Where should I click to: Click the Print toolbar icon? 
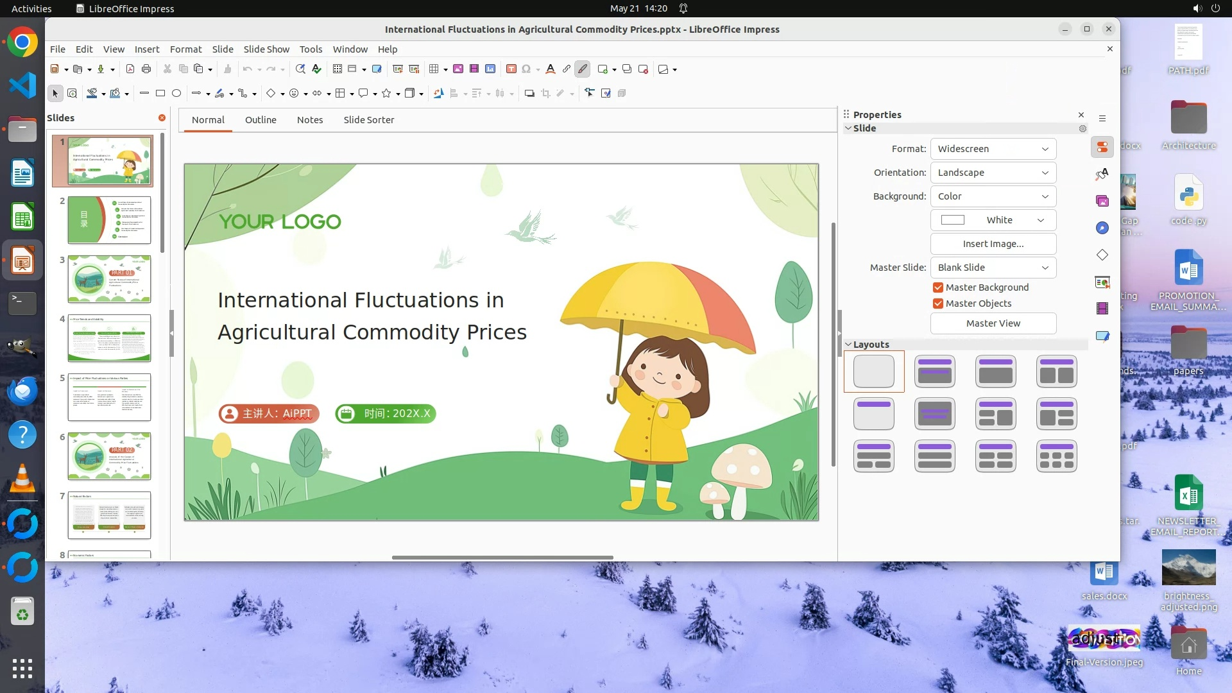(146, 69)
